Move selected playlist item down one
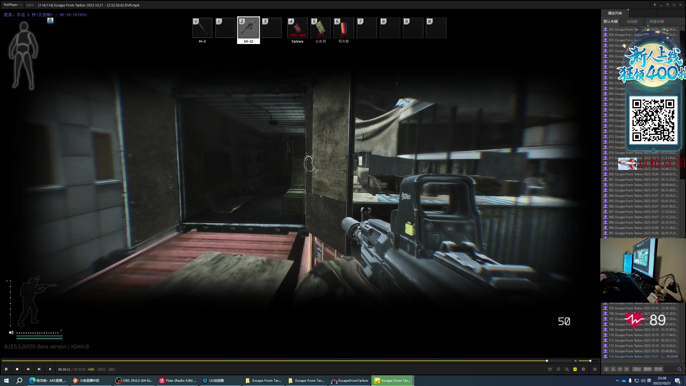The image size is (686, 386). [620, 369]
